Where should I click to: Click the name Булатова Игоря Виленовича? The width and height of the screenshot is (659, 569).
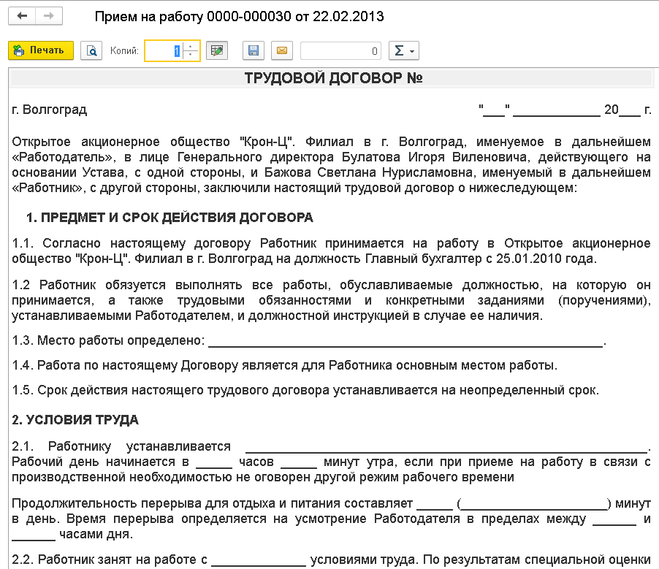point(434,157)
